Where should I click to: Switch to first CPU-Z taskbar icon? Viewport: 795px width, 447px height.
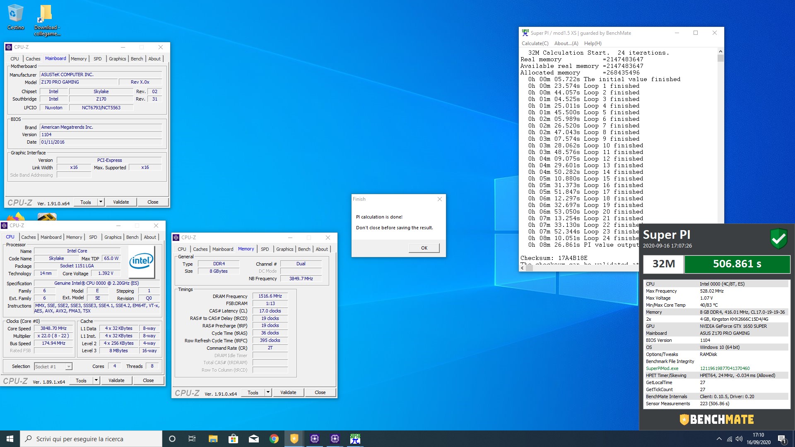(x=315, y=439)
